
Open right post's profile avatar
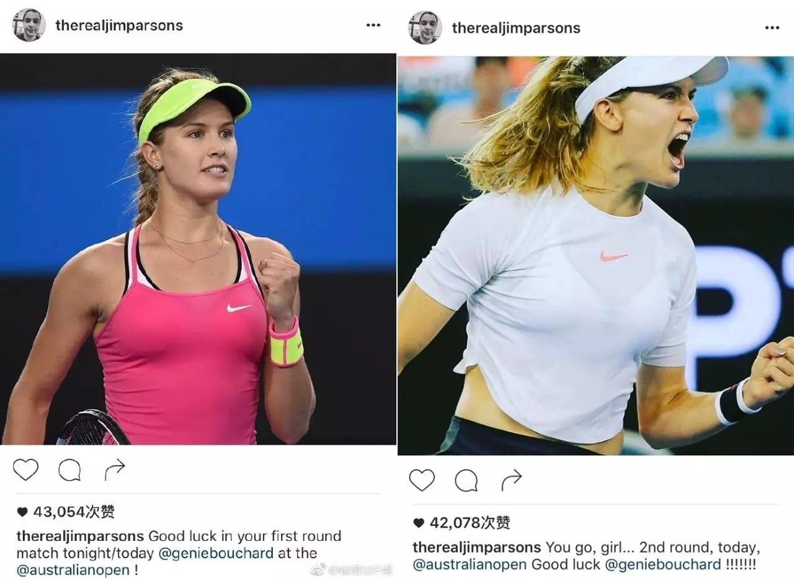[x=425, y=27]
